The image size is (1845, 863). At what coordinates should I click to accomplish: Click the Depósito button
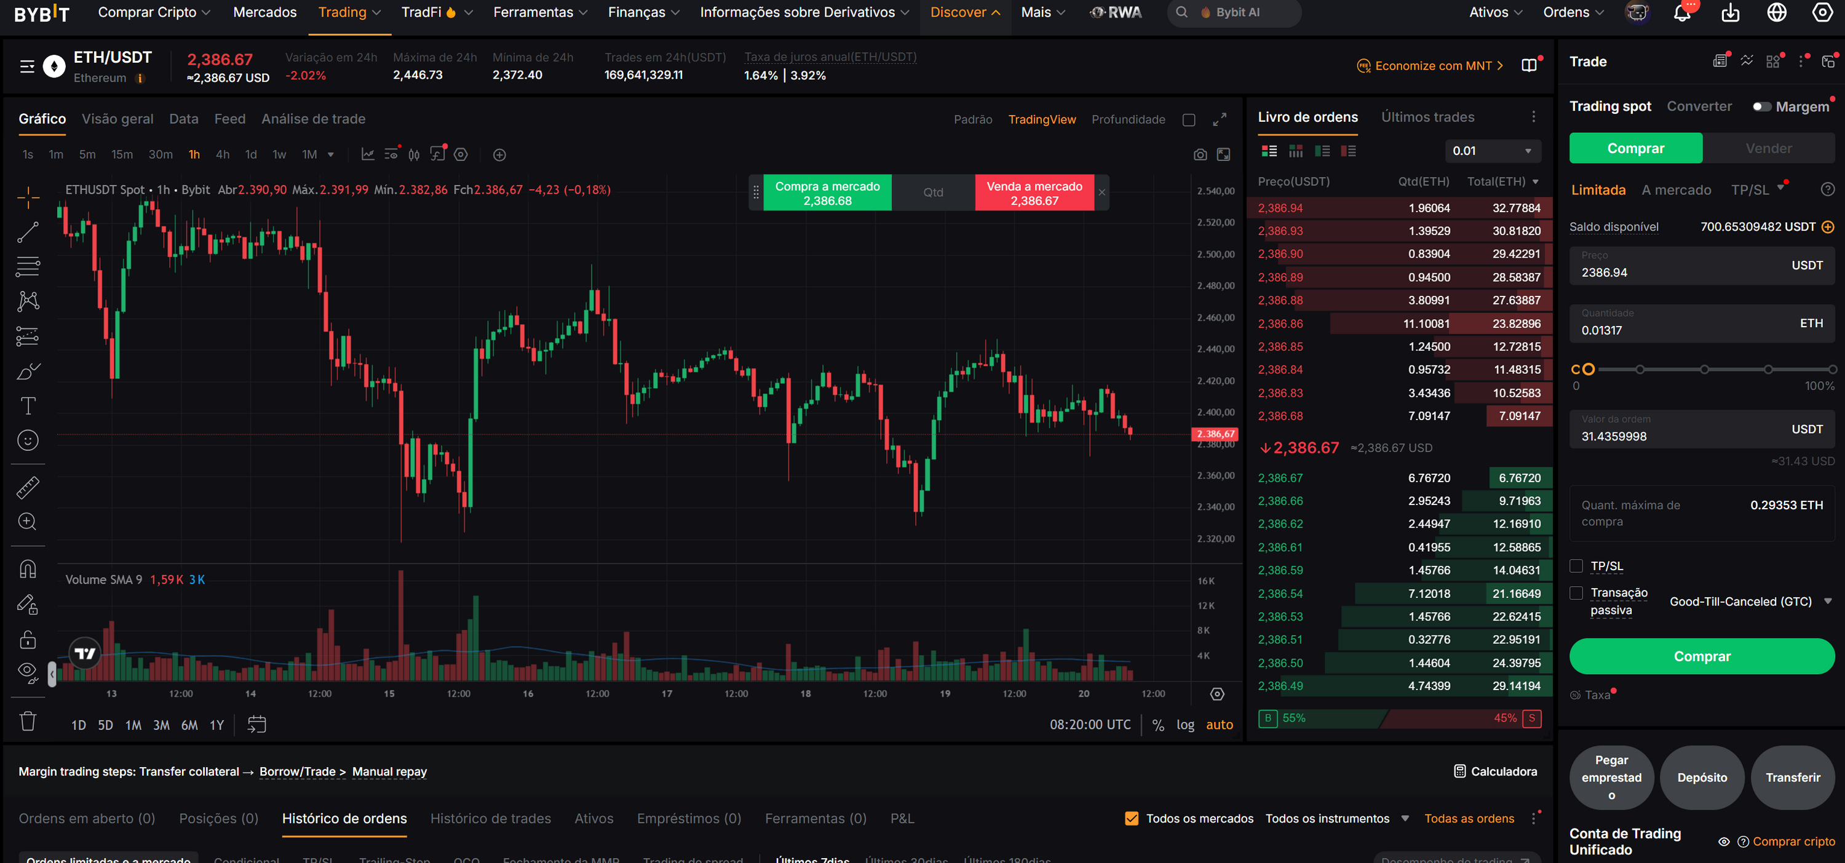[x=1702, y=777]
